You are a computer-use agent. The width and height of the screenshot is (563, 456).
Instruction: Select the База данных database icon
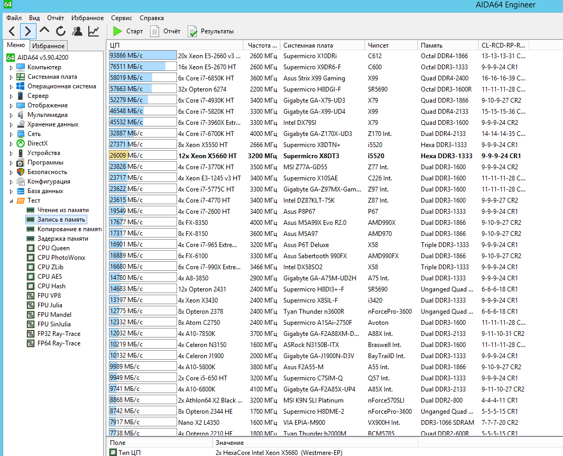[x=21, y=191]
